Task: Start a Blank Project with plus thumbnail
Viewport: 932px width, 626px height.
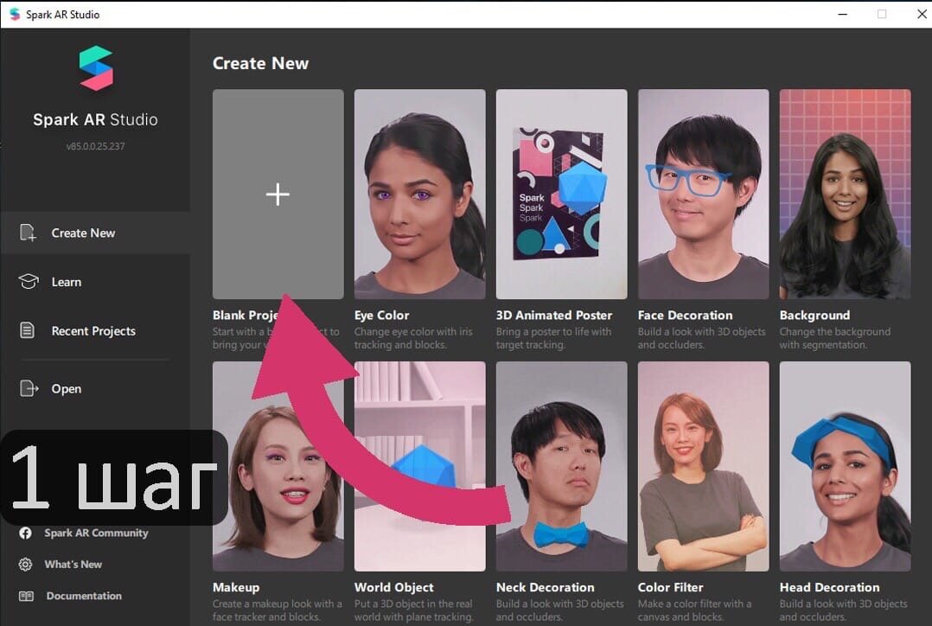Action: pos(278,194)
